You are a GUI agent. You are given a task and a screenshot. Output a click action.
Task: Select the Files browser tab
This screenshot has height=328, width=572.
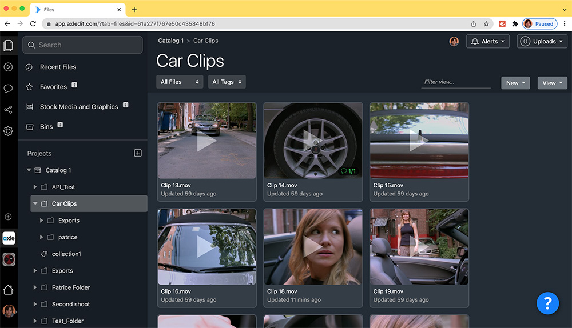[x=78, y=10]
